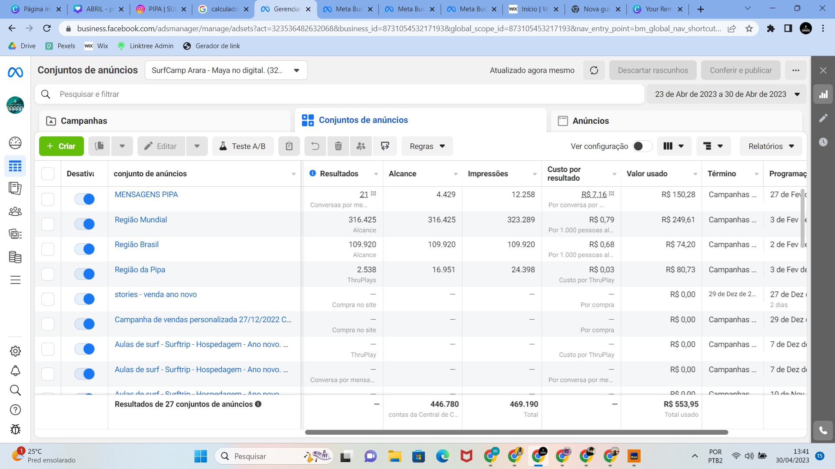Viewport: 835px width, 469px height.
Task: Click the Meta logo icon
Action: [15, 73]
